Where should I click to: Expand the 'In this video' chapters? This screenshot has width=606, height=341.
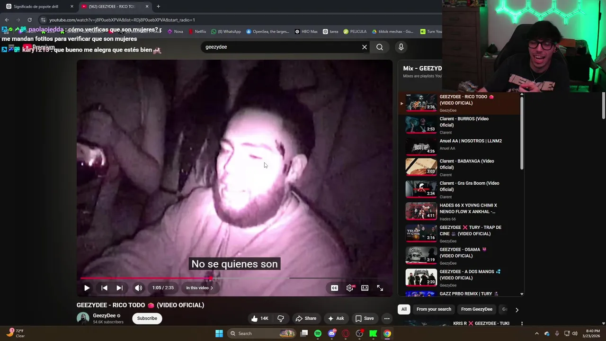[x=199, y=288]
